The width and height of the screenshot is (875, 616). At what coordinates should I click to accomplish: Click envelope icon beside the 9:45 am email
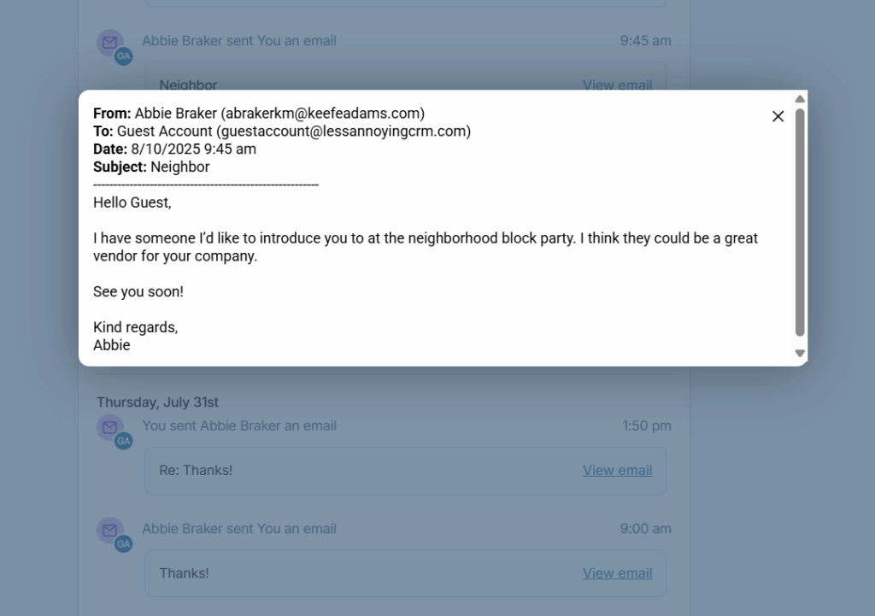[x=109, y=42]
